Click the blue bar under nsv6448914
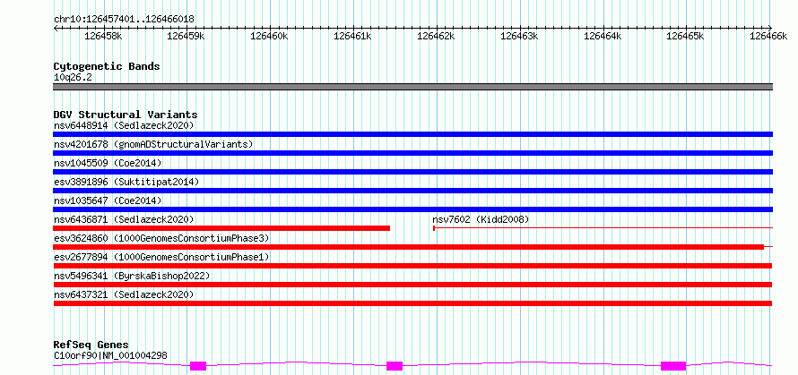The height and width of the screenshot is (375, 798). click(412, 134)
